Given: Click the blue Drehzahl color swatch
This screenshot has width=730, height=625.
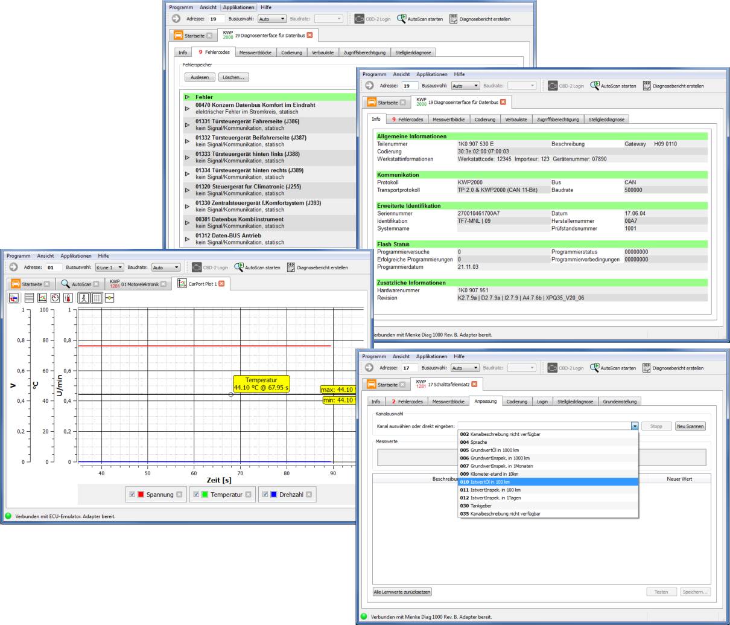Looking at the screenshot, I should click(x=273, y=495).
